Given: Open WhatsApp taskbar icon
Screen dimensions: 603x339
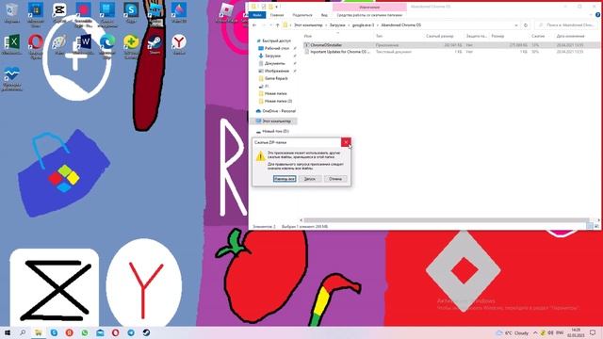Looking at the screenshot, I should coord(85,332).
